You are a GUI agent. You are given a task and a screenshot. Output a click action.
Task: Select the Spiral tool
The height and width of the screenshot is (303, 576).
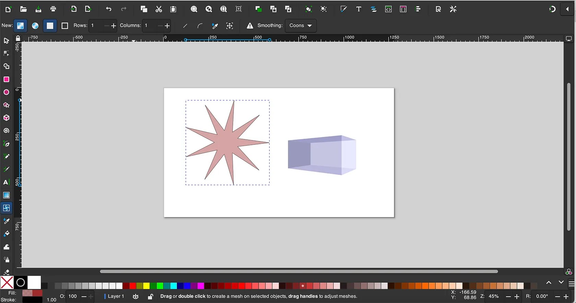(x=6, y=131)
